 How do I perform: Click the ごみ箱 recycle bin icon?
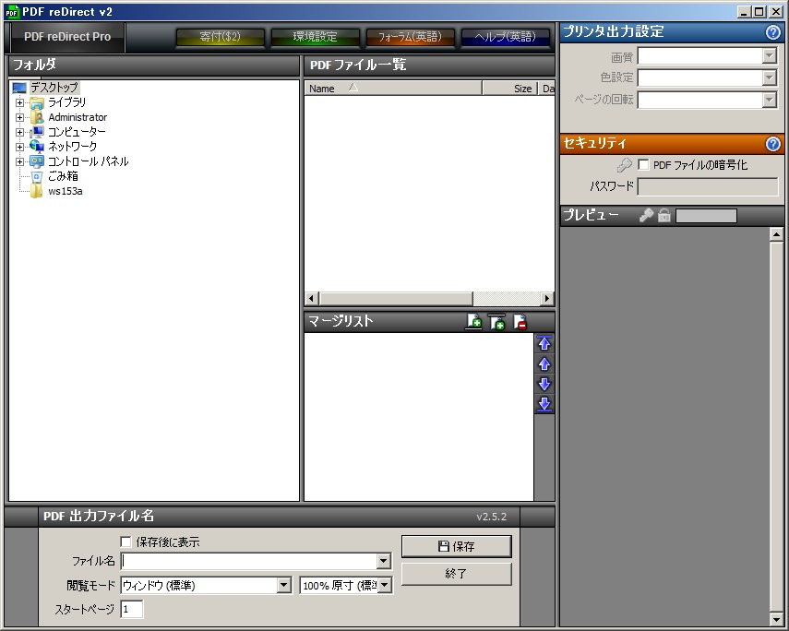(x=37, y=176)
